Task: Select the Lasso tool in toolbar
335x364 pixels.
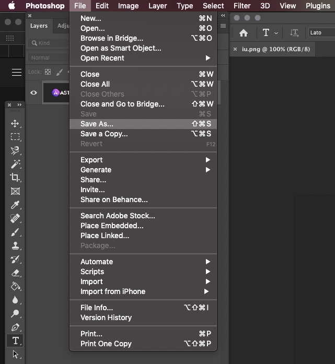Action: coord(15,150)
